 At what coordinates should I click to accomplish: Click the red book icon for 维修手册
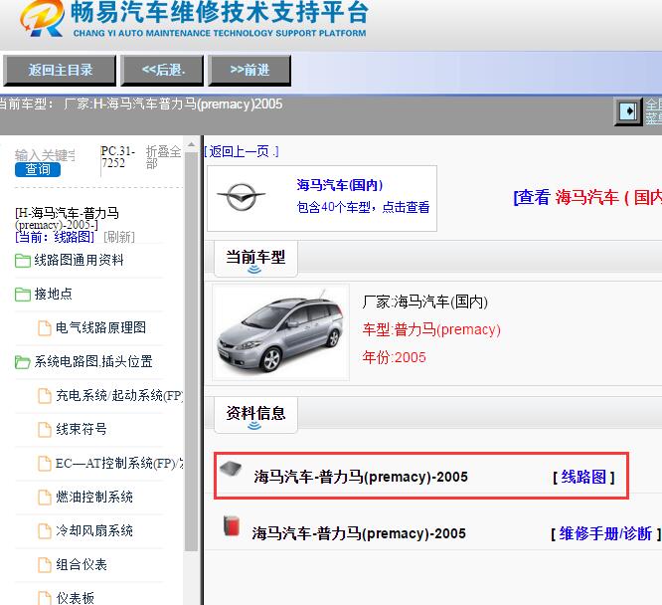(231, 526)
